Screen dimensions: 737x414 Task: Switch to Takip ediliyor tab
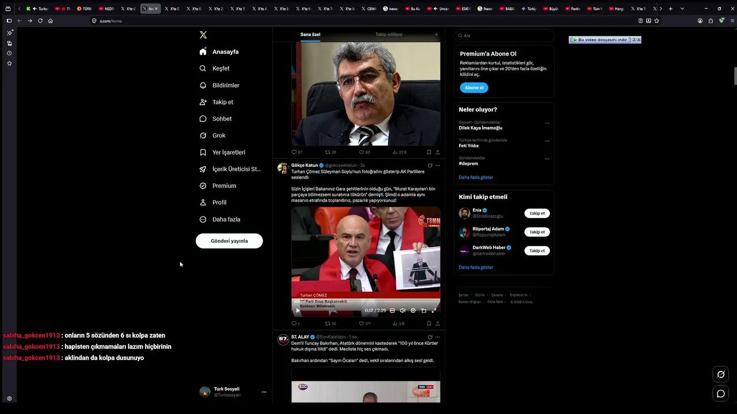[389, 34]
